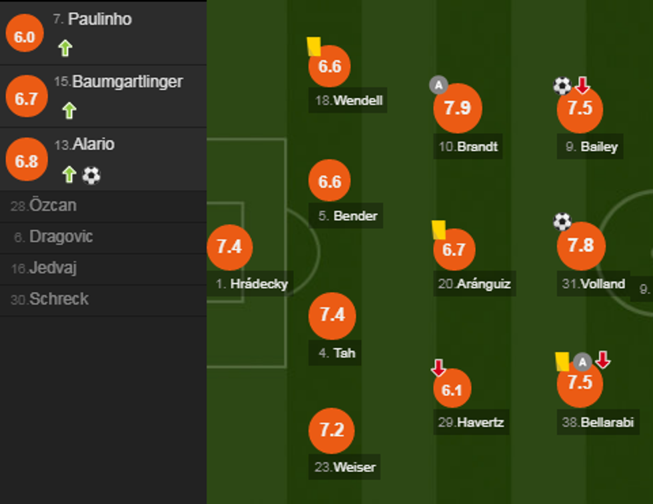Click Bailey's red substitution arrow
Screen dimensions: 653x504
click(582, 85)
